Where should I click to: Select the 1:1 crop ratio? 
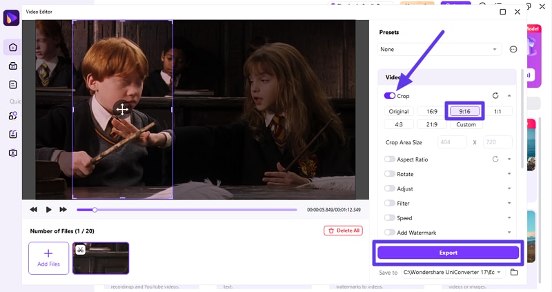click(x=497, y=111)
